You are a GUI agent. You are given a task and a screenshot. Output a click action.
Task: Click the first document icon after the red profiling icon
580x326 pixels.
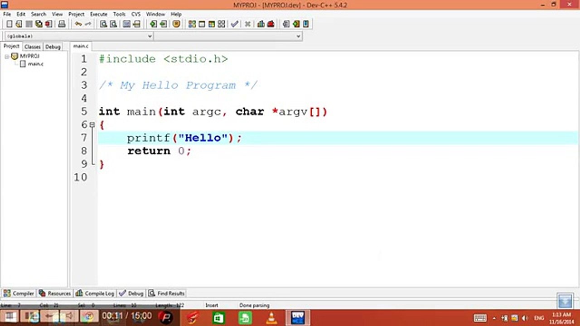pos(286,24)
